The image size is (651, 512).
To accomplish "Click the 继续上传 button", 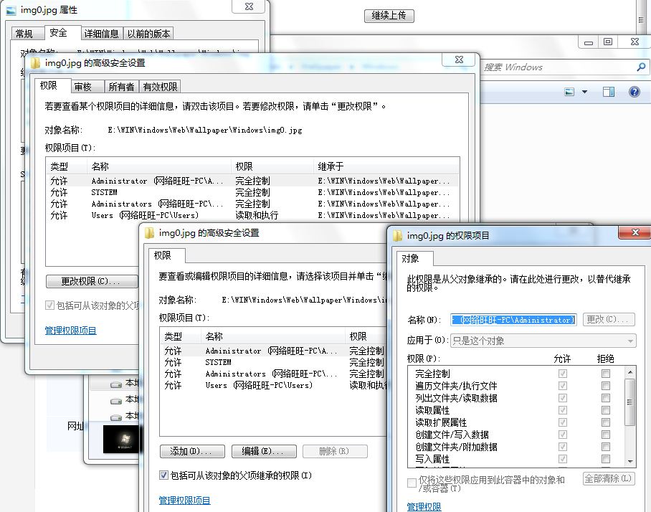I will pyautogui.click(x=389, y=16).
